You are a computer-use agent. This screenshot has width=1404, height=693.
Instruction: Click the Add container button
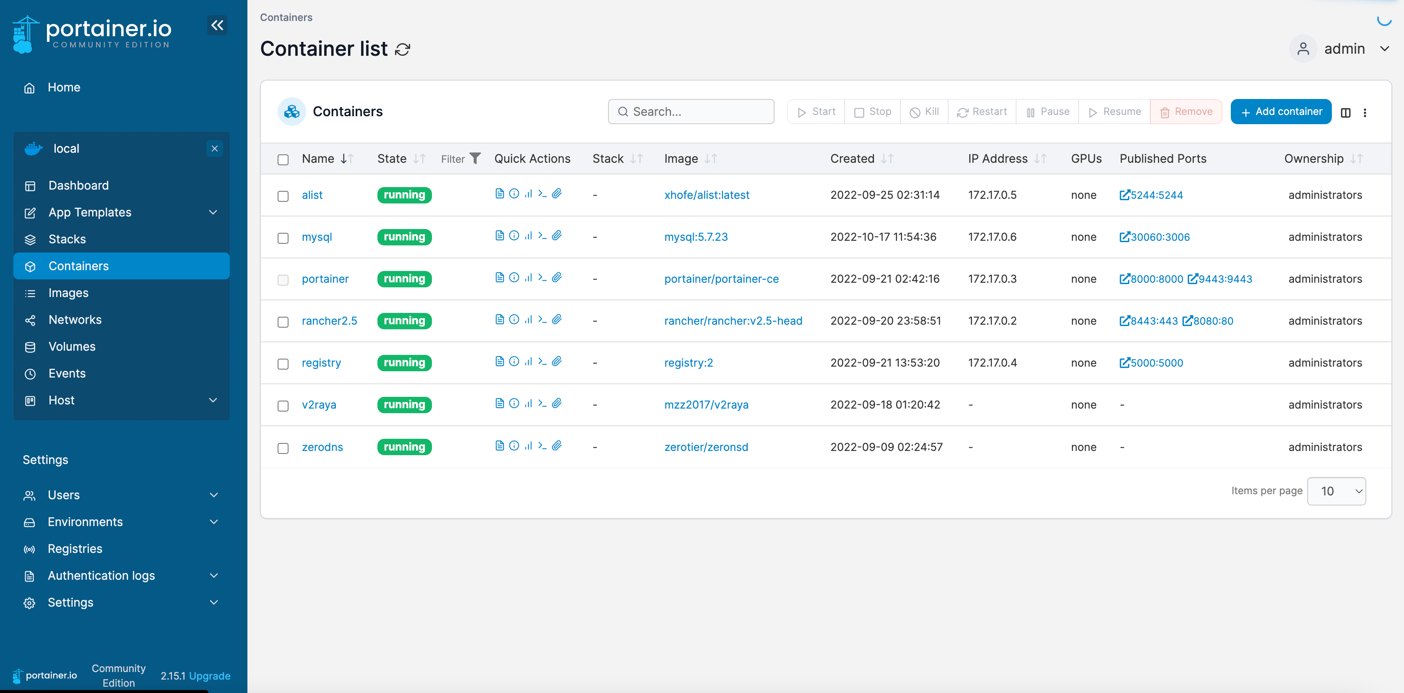pyautogui.click(x=1281, y=111)
